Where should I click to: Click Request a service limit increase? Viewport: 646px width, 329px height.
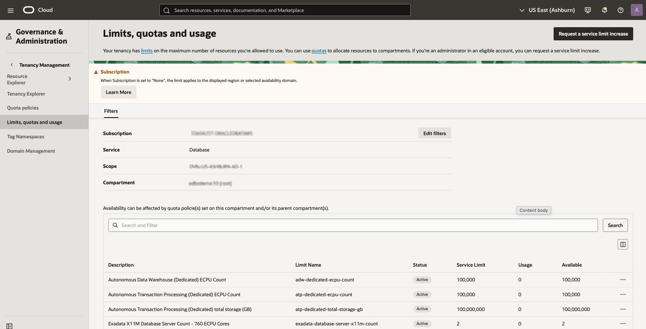[x=593, y=34]
